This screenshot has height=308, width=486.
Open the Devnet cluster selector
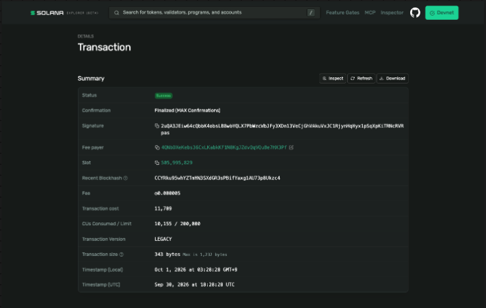pyautogui.click(x=442, y=13)
